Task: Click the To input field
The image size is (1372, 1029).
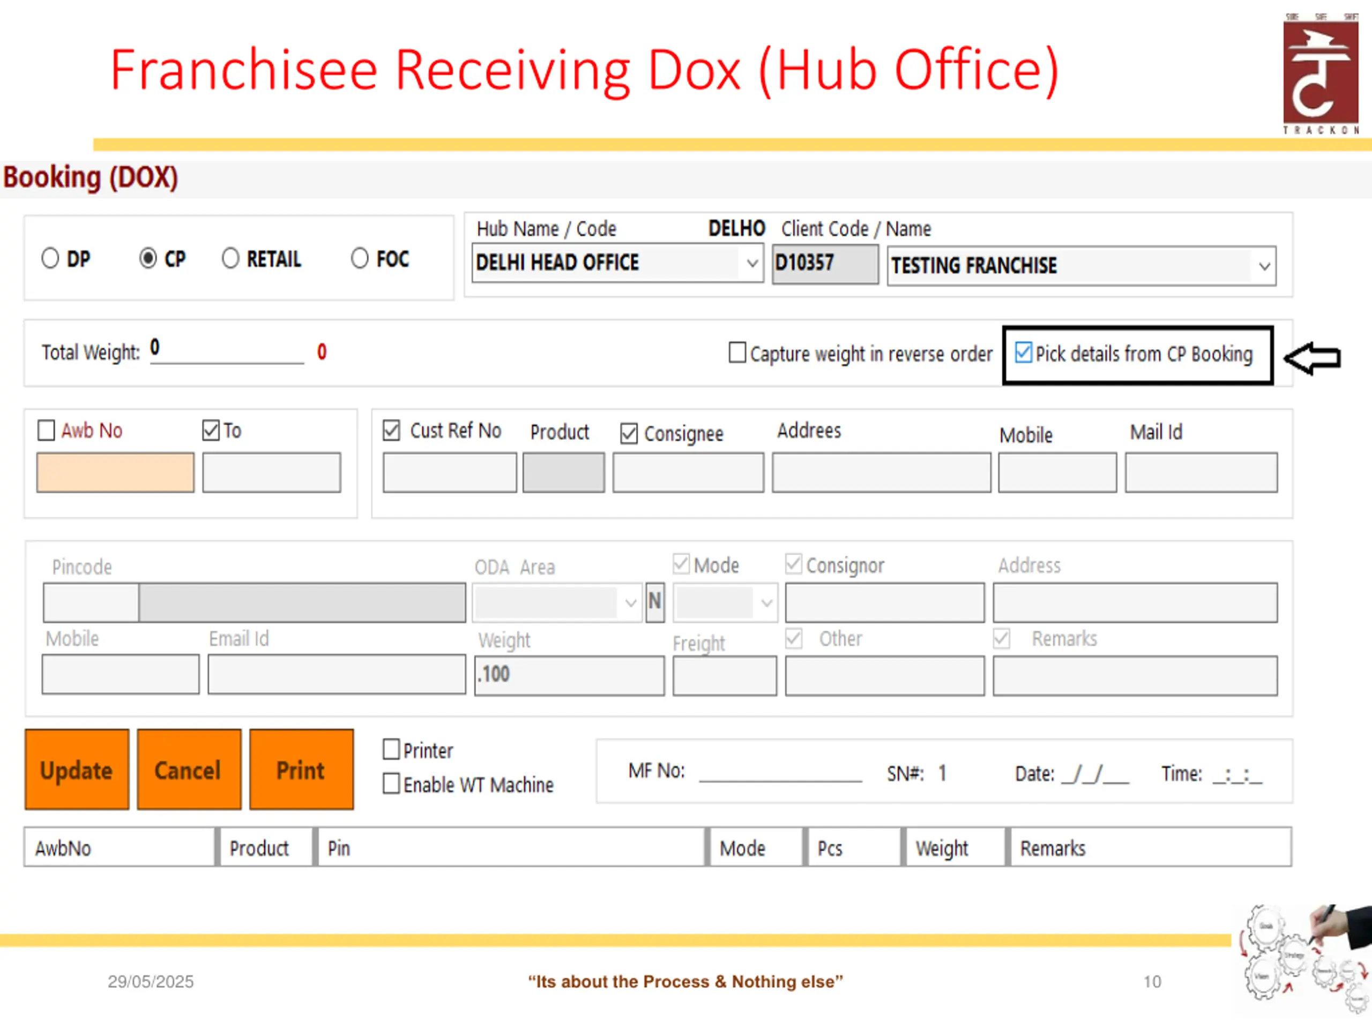Action: [x=272, y=473]
